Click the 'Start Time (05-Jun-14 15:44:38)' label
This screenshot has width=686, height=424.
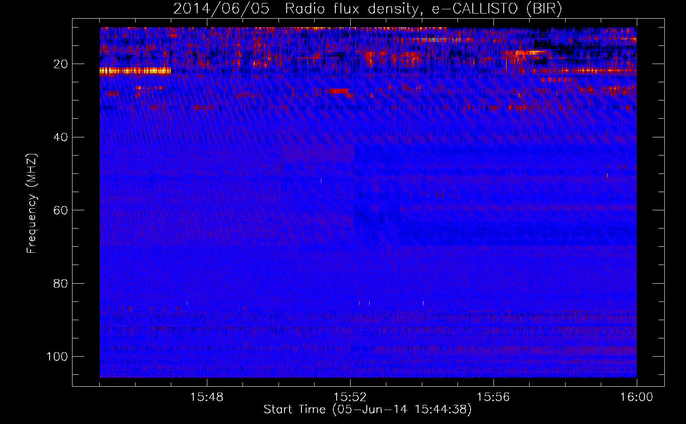368,410
